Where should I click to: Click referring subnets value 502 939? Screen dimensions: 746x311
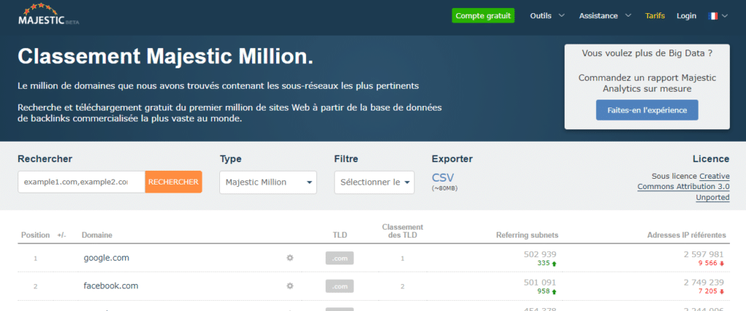click(x=540, y=254)
